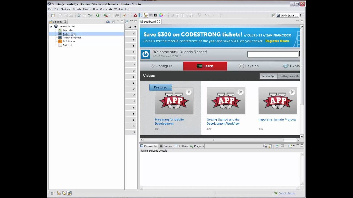Viewport: 353px width, 198px height.
Task: Open the dropdown arrow beside the New icon
Action: (x=56, y=15)
